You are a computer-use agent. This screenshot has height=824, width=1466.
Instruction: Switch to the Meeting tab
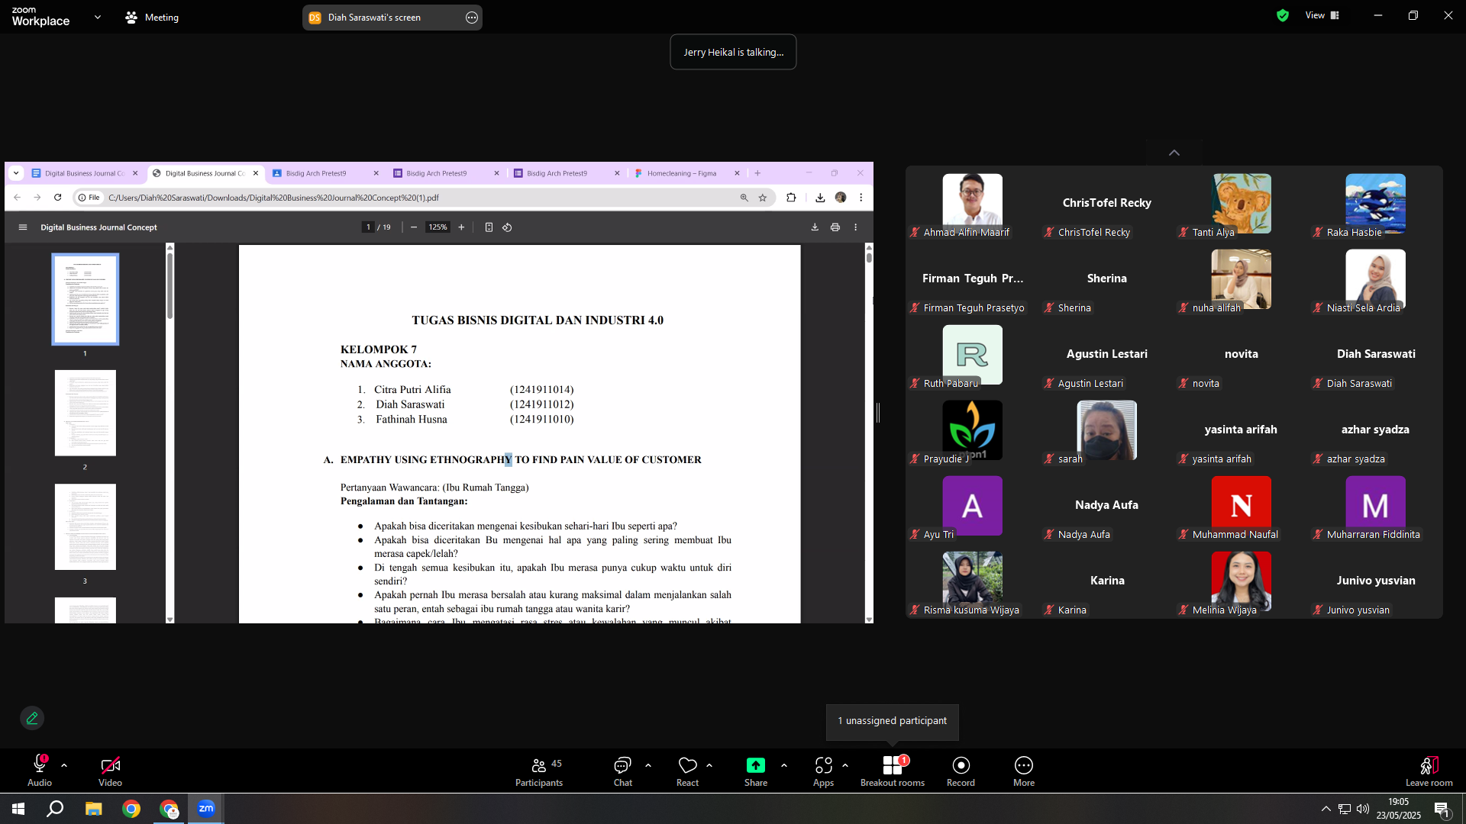[152, 17]
